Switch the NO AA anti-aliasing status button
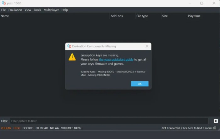This screenshot has width=220, height=139. (54, 128)
